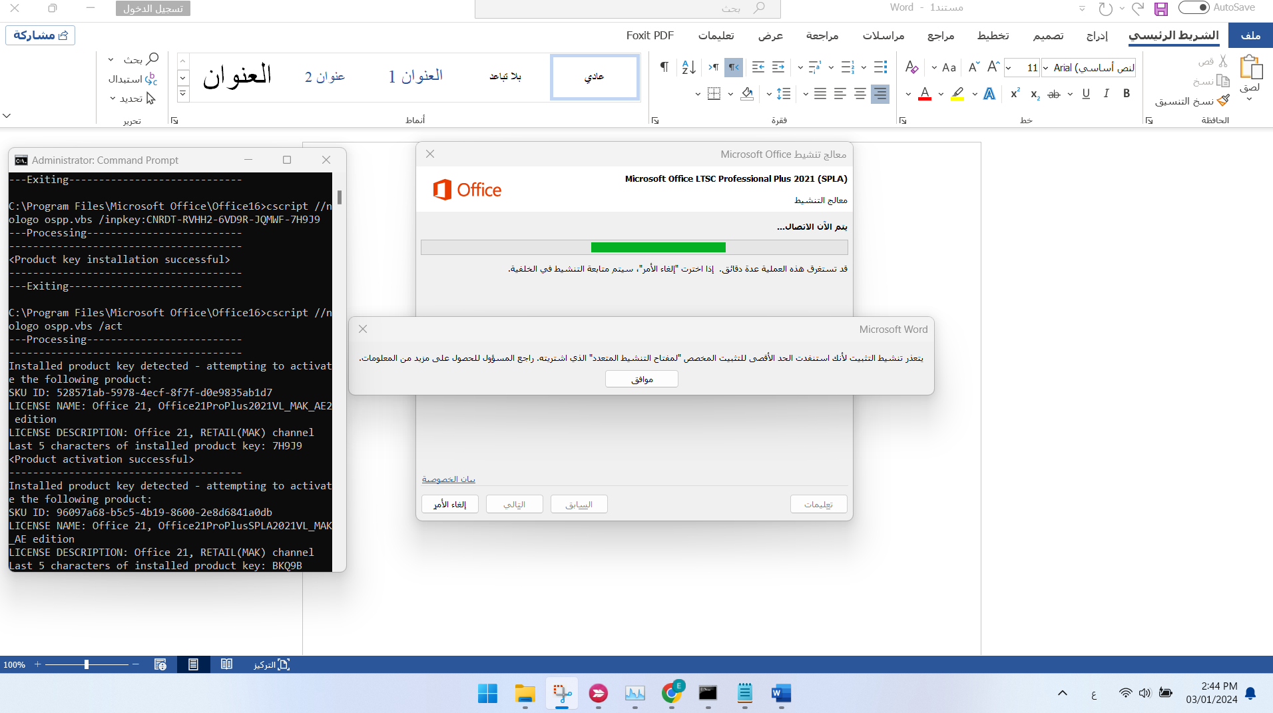1273x713 pixels.
Task: Open the Mailings (مراسلات) tab
Action: point(884,35)
